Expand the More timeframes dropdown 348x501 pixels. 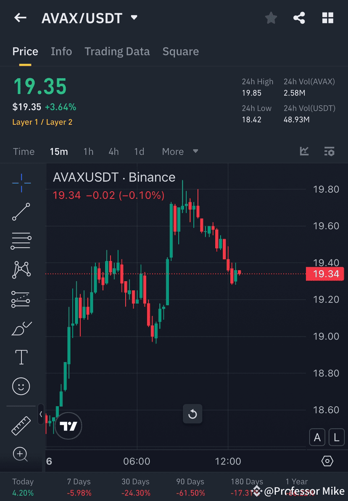tap(179, 151)
